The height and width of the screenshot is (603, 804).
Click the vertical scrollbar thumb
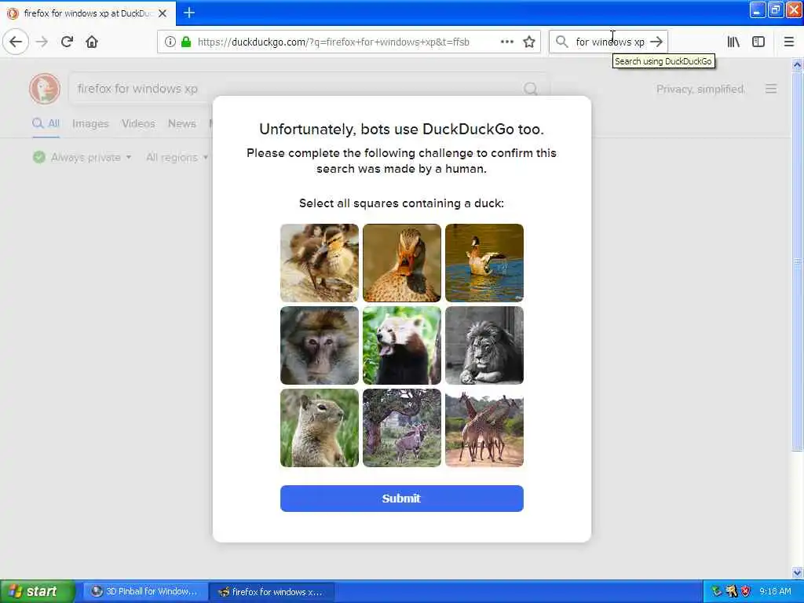click(797, 261)
